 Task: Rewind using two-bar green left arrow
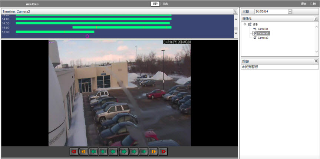pyautogui.click(x=104, y=152)
